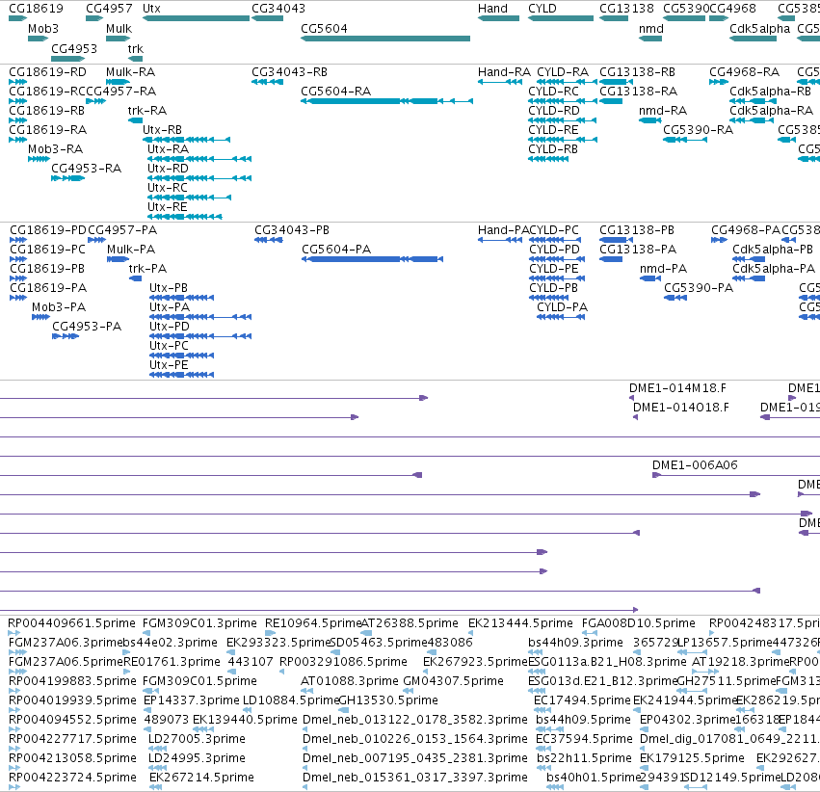Click the Mulk gene label
The width and height of the screenshot is (820, 792).
[x=119, y=29]
